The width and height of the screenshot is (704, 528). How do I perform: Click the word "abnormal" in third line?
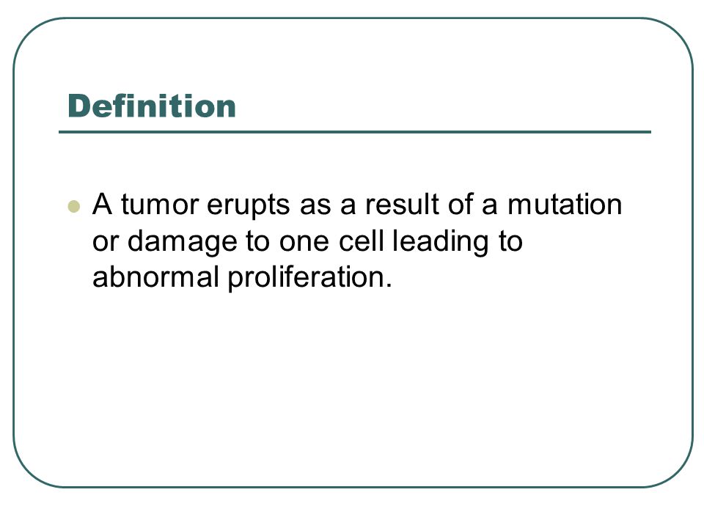tap(155, 276)
